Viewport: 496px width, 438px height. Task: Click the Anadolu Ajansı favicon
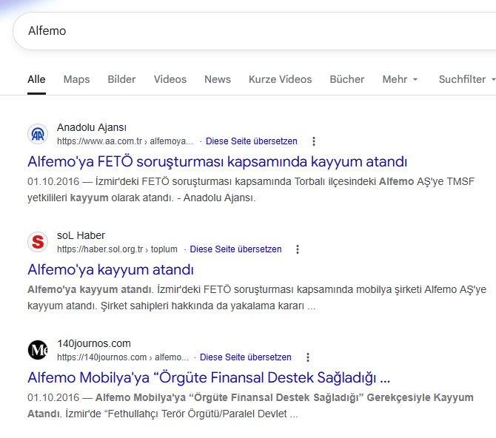(x=38, y=134)
